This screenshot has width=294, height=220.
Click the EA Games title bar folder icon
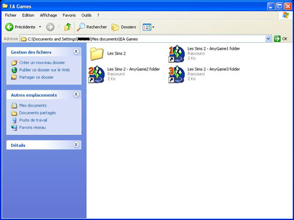coord(5,6)
